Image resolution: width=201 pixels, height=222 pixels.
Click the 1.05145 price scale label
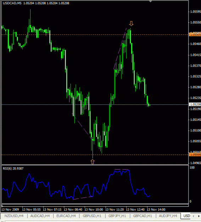click(195, 120)
